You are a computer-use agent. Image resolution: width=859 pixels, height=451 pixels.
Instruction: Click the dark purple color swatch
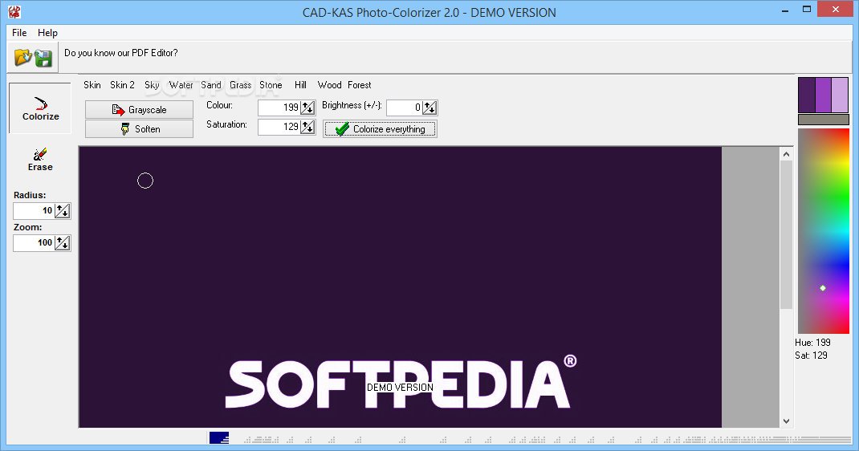point(807,95)
